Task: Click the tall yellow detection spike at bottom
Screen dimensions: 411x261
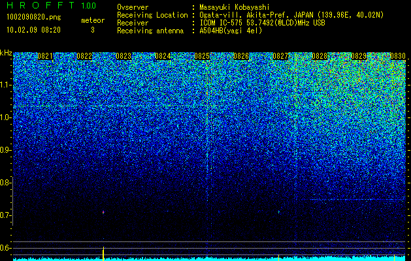Action: coord(103,253)
